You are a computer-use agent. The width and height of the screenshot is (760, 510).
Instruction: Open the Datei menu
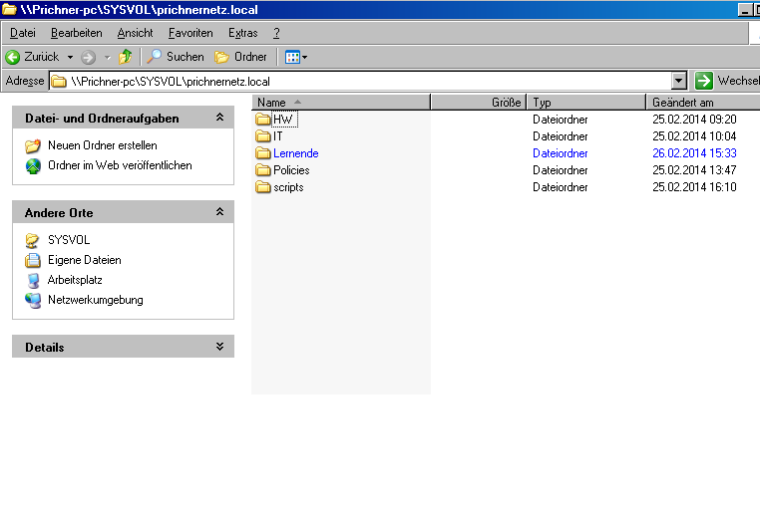(x=23, y=33)
